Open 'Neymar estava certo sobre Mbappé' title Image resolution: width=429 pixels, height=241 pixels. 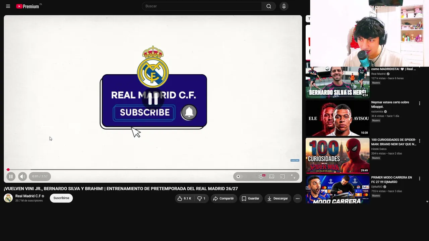390,104
